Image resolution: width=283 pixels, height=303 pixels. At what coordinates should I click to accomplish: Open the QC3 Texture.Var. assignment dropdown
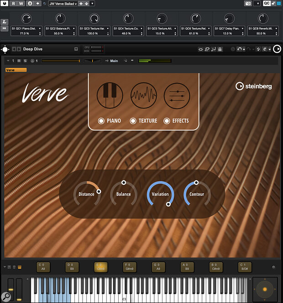[x=108, y=28]
